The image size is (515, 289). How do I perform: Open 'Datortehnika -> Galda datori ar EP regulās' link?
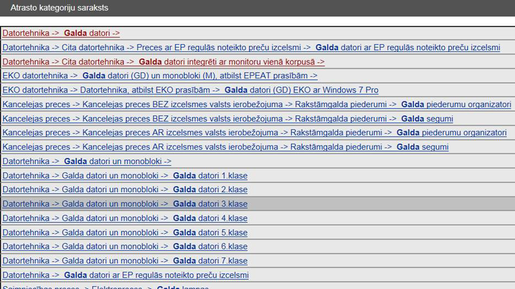point(126,275)
